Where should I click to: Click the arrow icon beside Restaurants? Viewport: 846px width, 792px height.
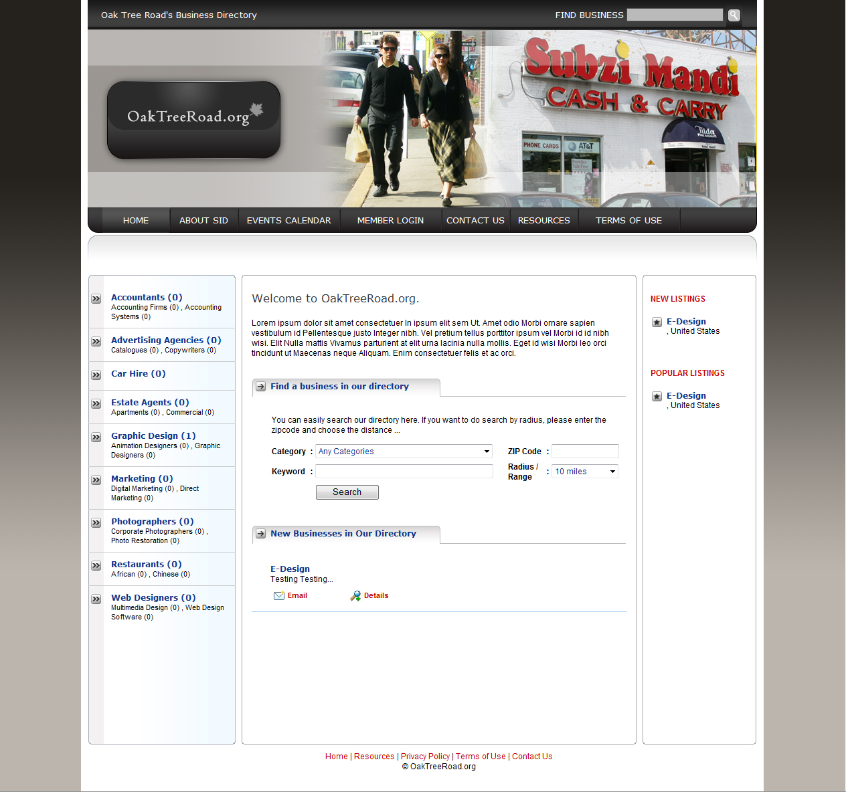pyautogui.click(x=96, y=566)
